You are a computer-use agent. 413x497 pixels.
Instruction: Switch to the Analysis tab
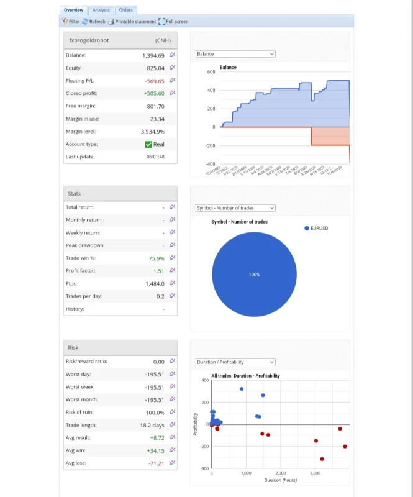pos(101,10)
